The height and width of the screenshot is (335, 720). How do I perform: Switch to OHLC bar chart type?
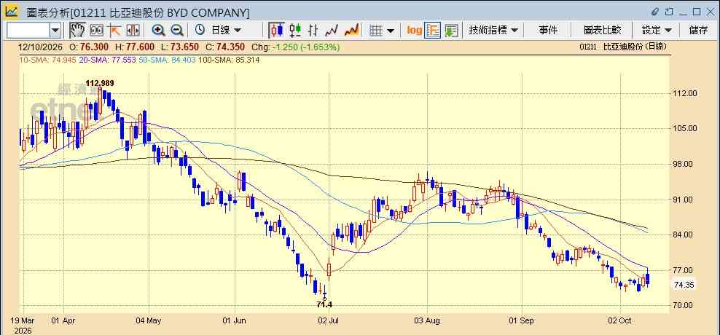click(x=313, y=31)
